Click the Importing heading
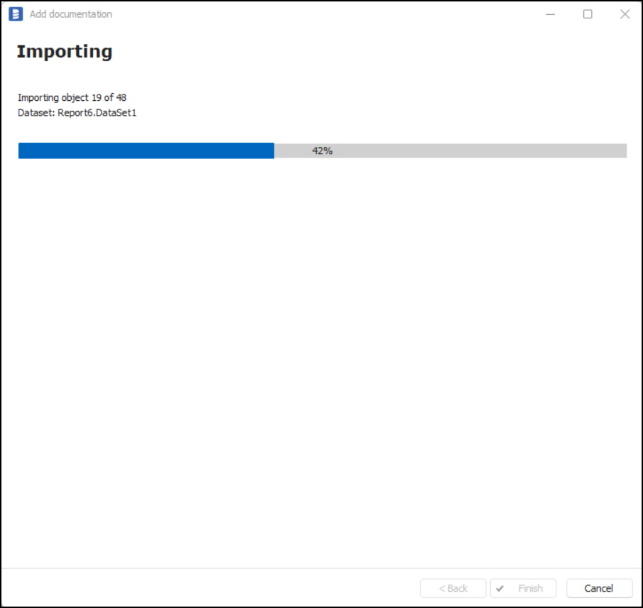Image resolution: width=643 pixels, height=608 pixels. tap(65, 52)
